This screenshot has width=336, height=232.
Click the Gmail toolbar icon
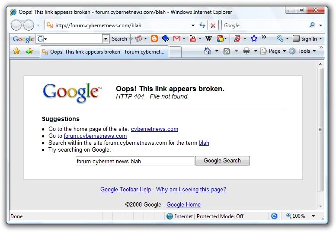pos(177,39)
